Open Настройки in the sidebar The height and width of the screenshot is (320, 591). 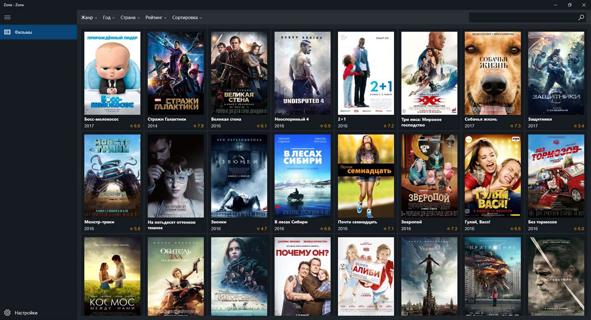pos(39,313)
